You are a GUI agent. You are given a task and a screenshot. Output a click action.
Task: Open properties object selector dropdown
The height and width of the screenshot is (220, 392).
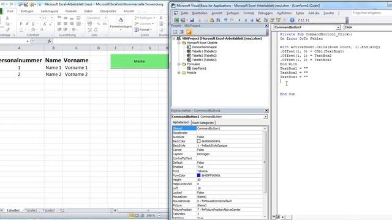(265, 117)
